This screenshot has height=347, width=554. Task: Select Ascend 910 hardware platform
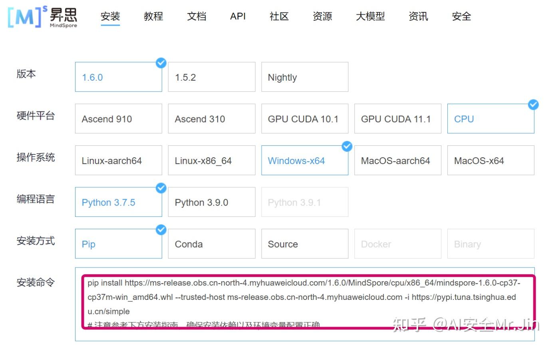pyautogui.click(x=119, y=119)
